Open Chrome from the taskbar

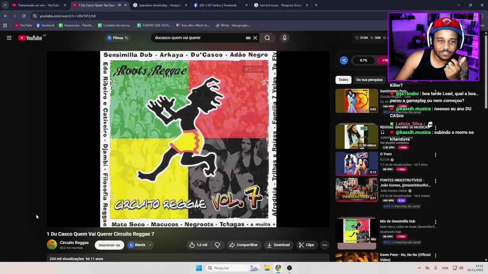pos(278,268)
